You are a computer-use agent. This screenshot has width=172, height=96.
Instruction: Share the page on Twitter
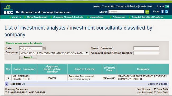(x=167, y=12)
